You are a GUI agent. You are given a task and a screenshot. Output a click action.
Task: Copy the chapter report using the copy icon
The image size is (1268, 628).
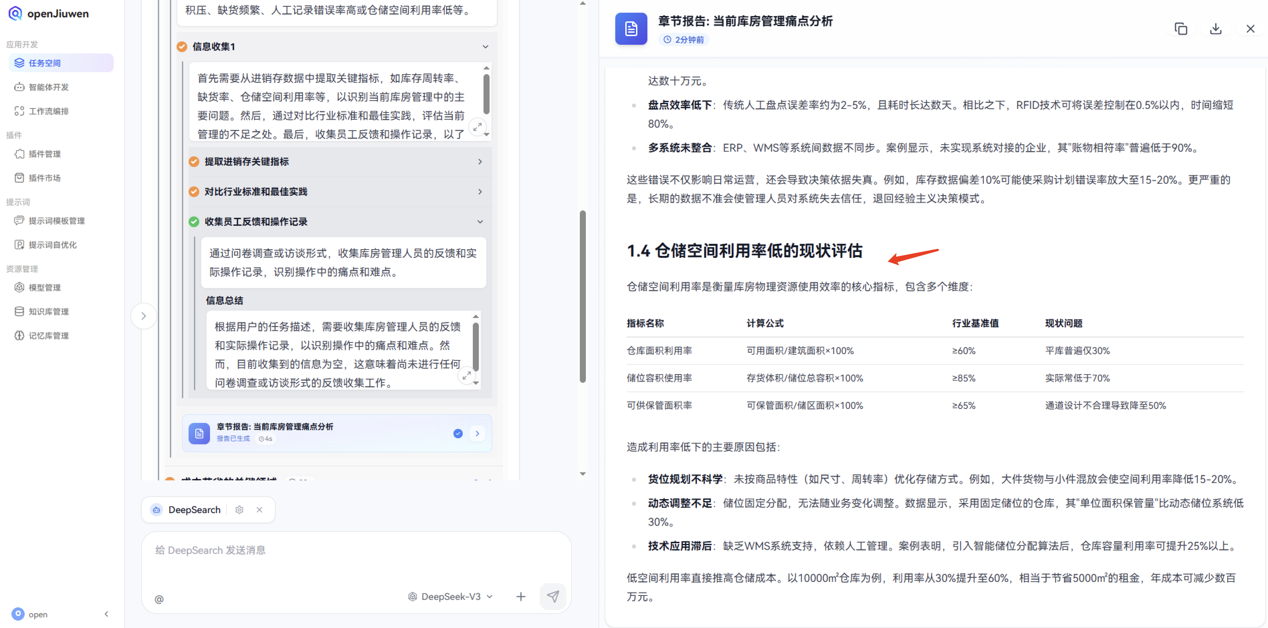click(1181, 28)
